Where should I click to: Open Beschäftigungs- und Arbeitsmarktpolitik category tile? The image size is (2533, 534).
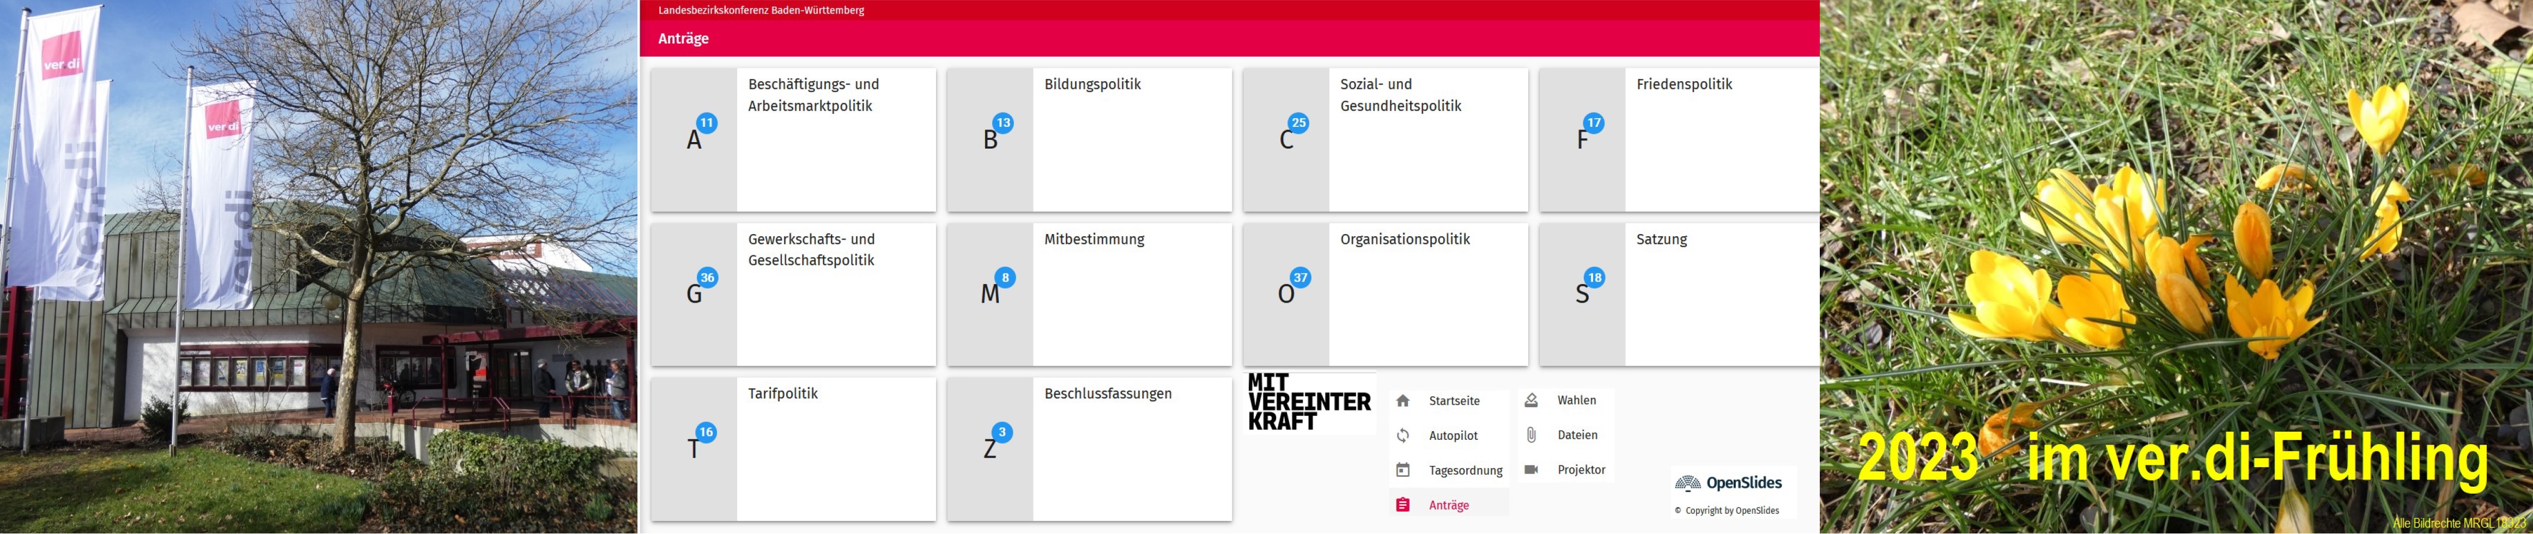[793, 139]
